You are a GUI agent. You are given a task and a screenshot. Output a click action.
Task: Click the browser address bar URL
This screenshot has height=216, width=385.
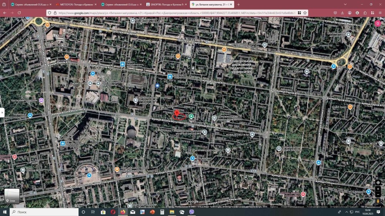tap(173, 13)
